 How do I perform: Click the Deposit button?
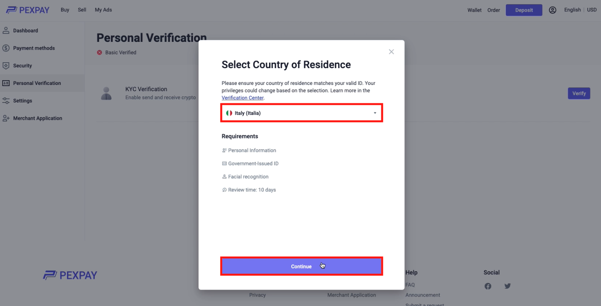523,10
